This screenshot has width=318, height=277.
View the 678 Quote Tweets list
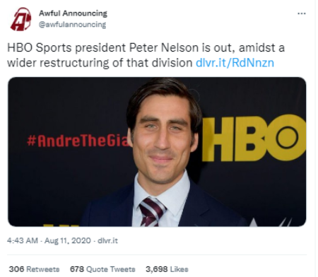point(102,269)
